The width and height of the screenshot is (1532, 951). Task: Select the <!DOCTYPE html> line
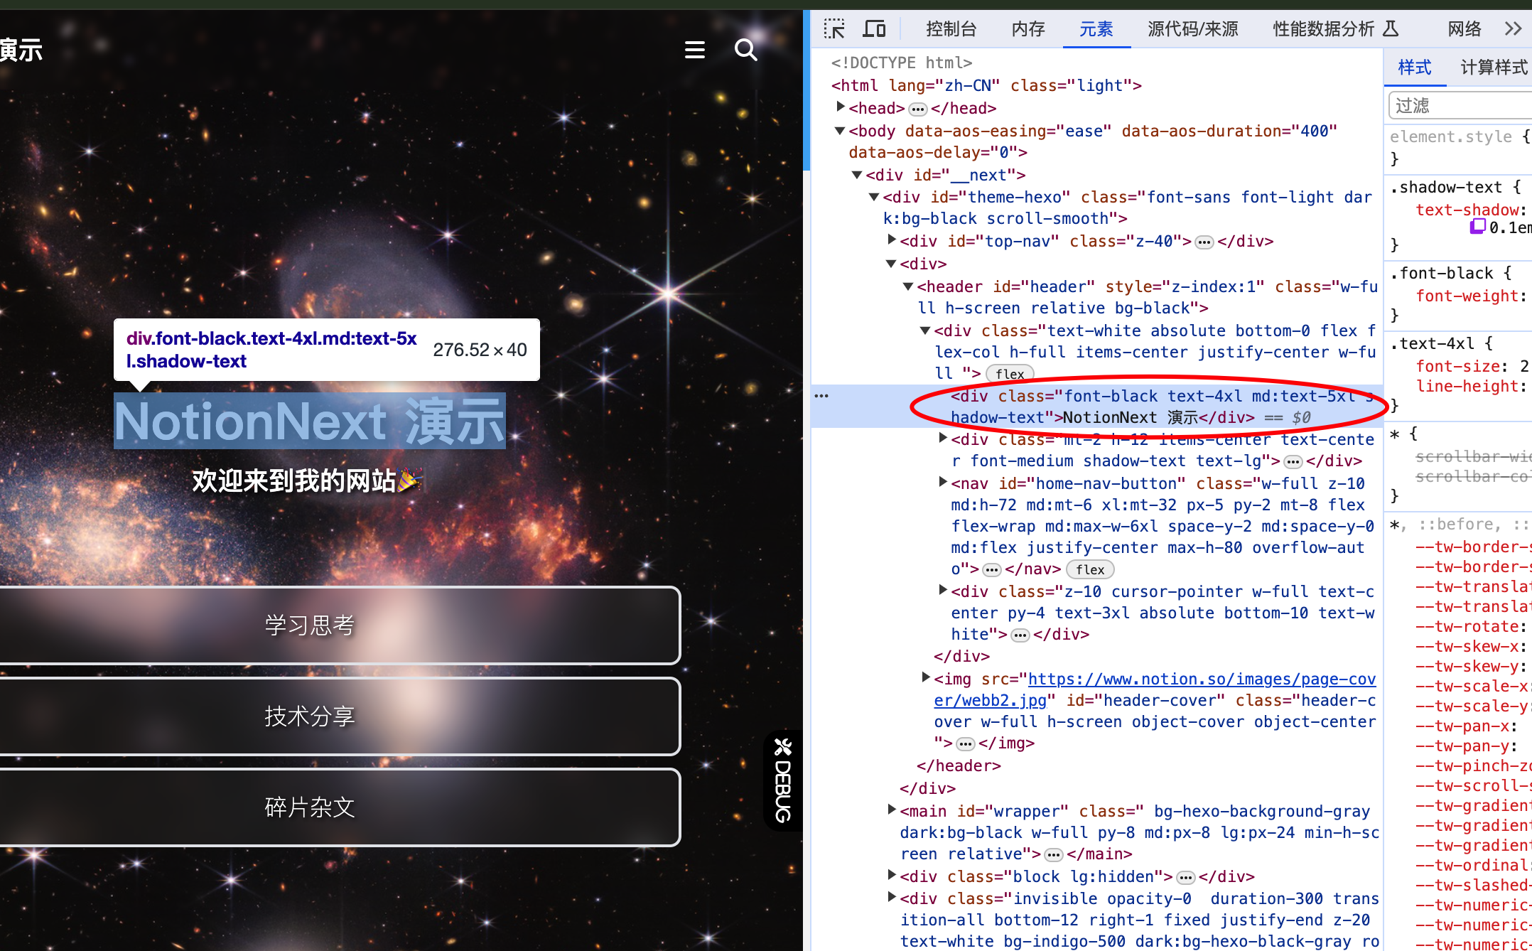[x=902, y=63]
